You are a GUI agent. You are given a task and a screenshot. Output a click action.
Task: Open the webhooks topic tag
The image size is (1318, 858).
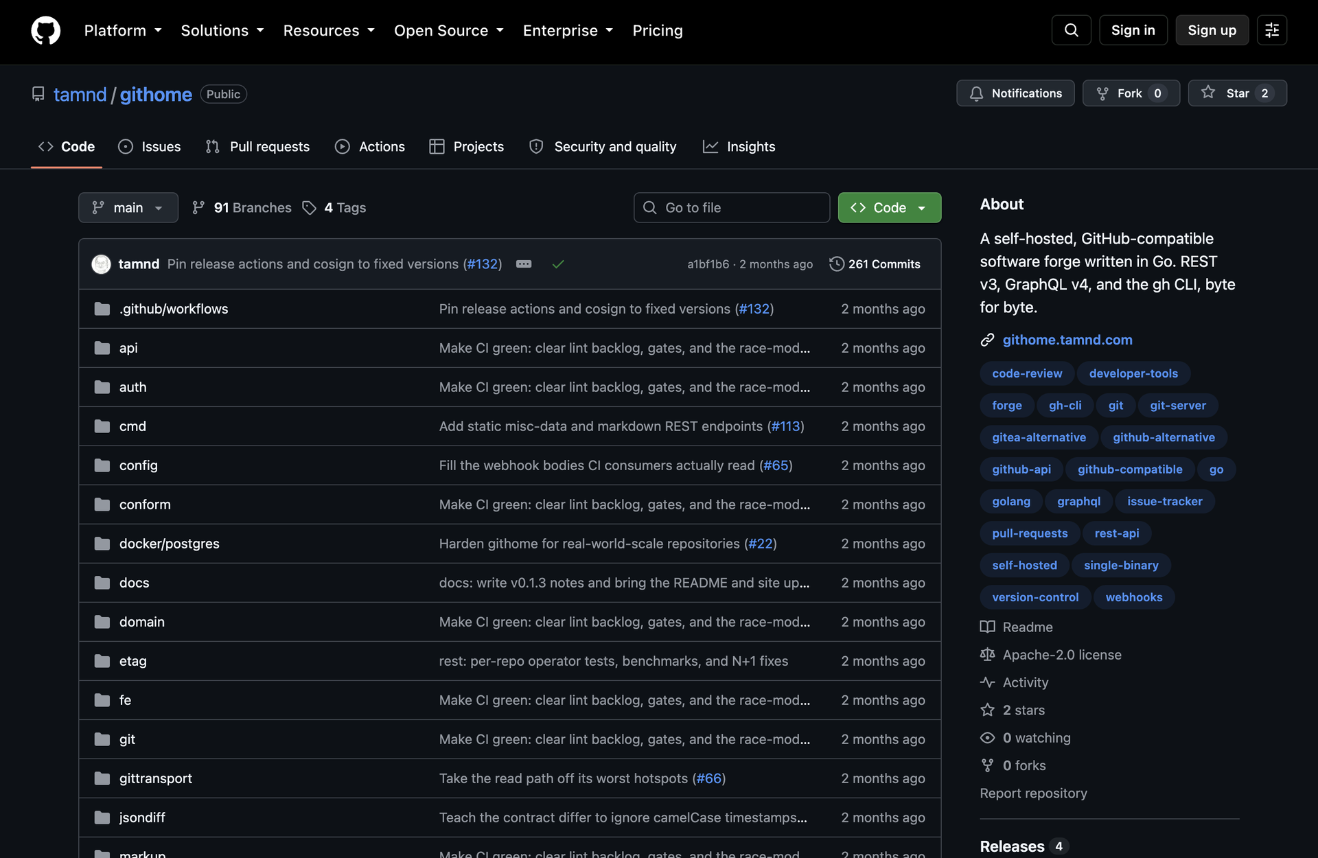click(1134, 597)
